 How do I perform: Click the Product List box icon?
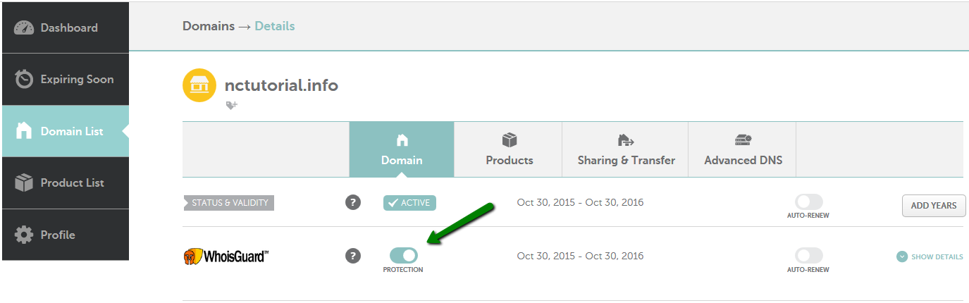[24, 183]
